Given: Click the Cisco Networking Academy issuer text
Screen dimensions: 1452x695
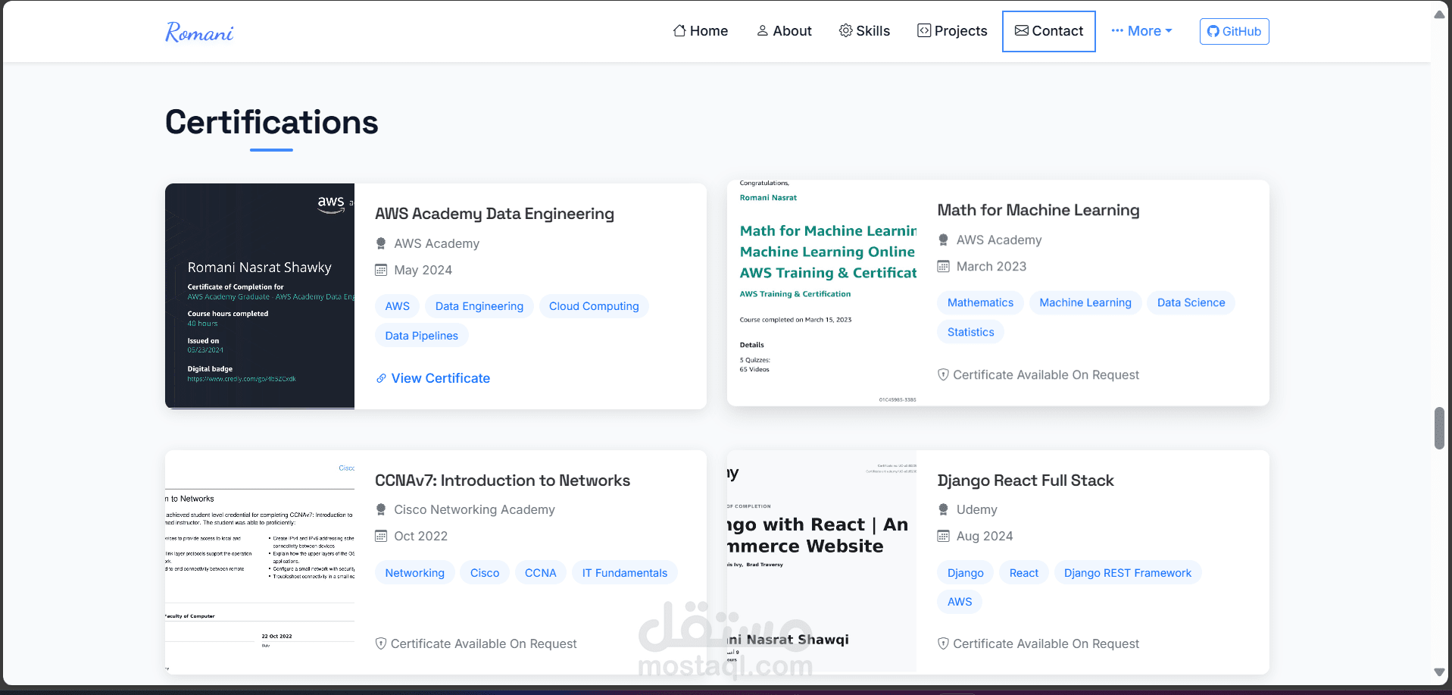Looking at the screenshot, I should point(474,509).
